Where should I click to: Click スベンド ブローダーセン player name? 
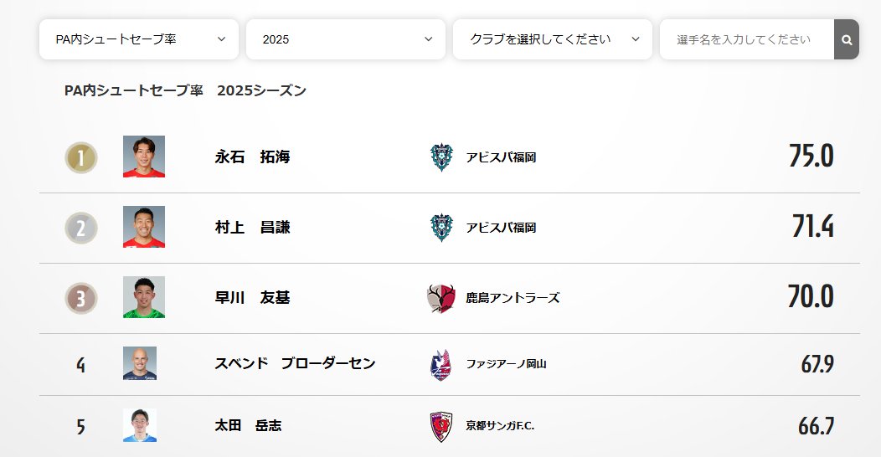(x=295, y=364)
